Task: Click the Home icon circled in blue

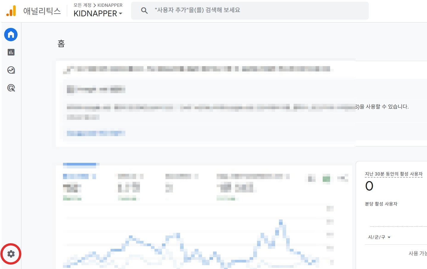Action: 11,34
